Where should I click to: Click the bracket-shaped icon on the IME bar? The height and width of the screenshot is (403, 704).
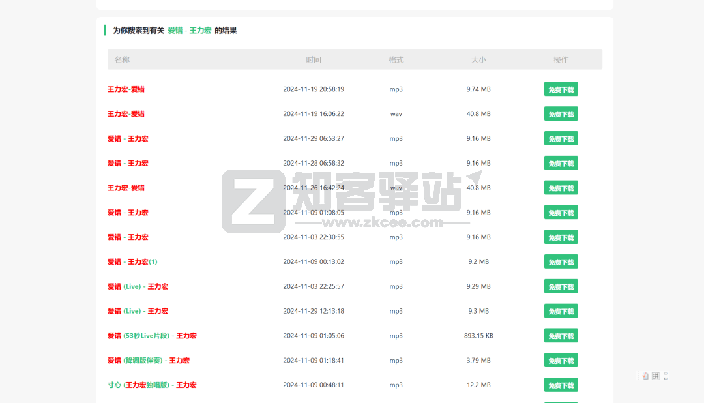tap(666, 376)
